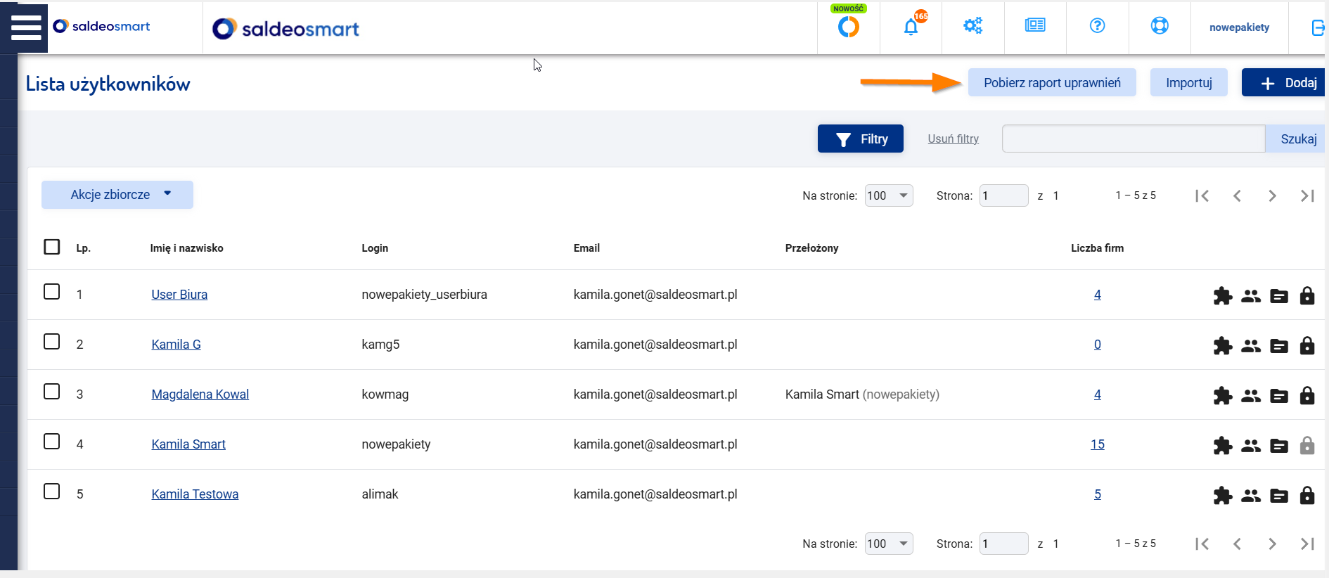
Task: Click the lock icon for Kamila G
Action: coord(1307,346)
